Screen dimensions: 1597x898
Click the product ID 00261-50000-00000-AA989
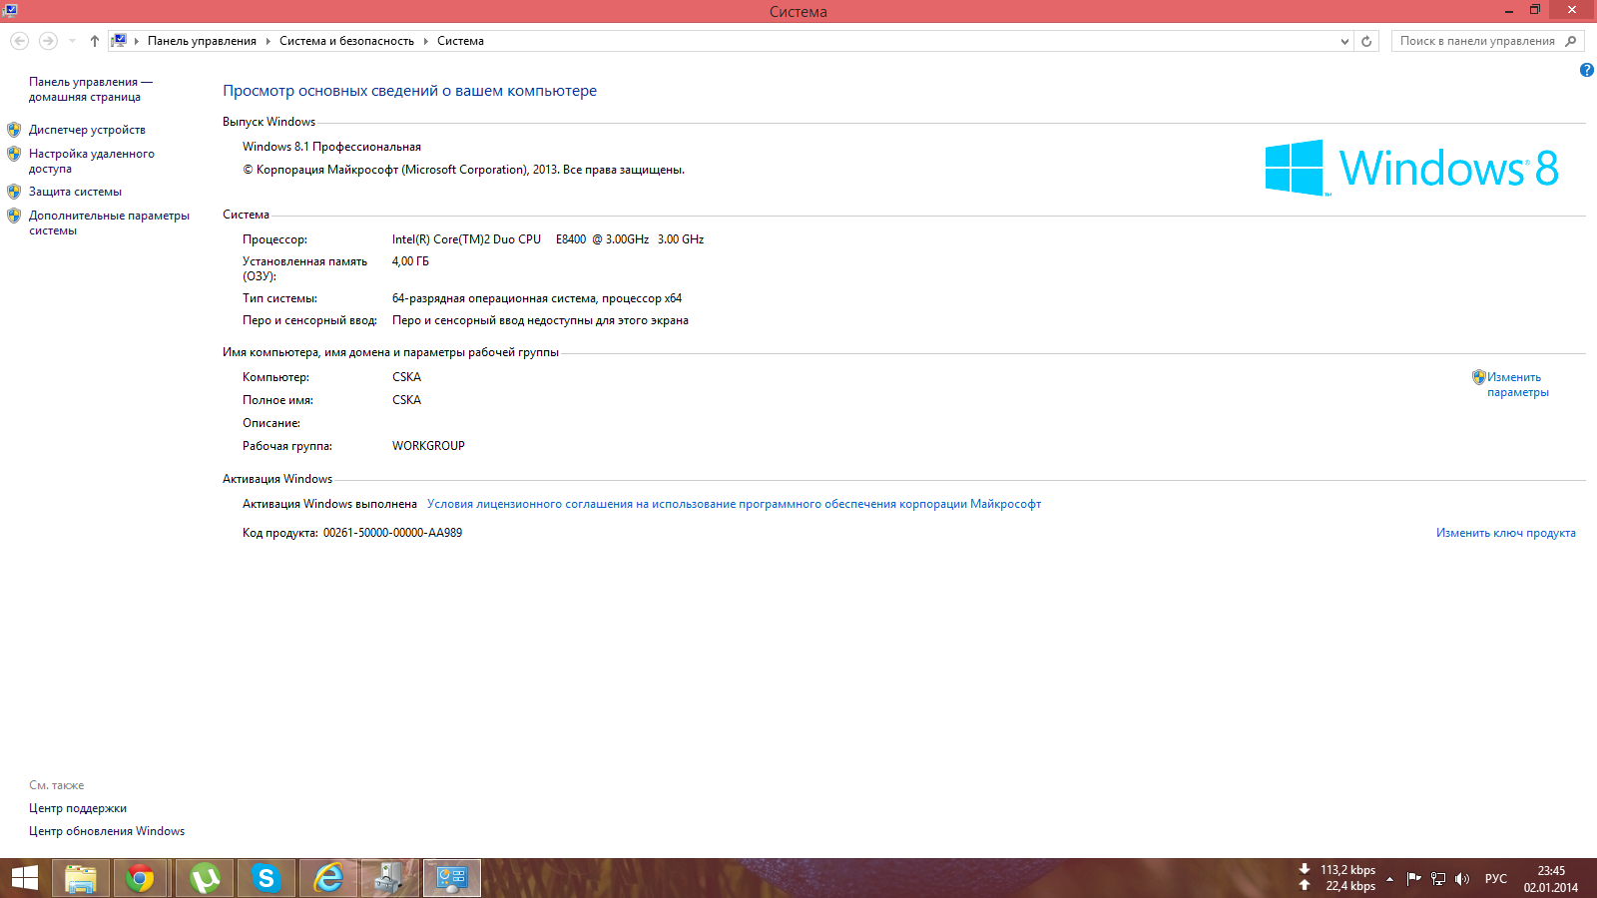point(392,533)
